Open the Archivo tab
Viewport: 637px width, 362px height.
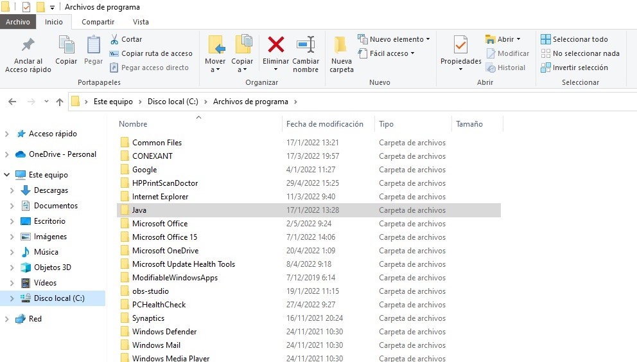pyautogui.click(x=18, y=22)
